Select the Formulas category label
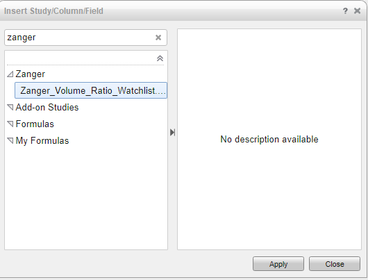 coord(35,124)
